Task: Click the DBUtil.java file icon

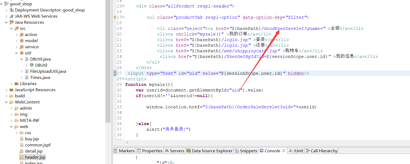Action: click(x=27, y=59)
